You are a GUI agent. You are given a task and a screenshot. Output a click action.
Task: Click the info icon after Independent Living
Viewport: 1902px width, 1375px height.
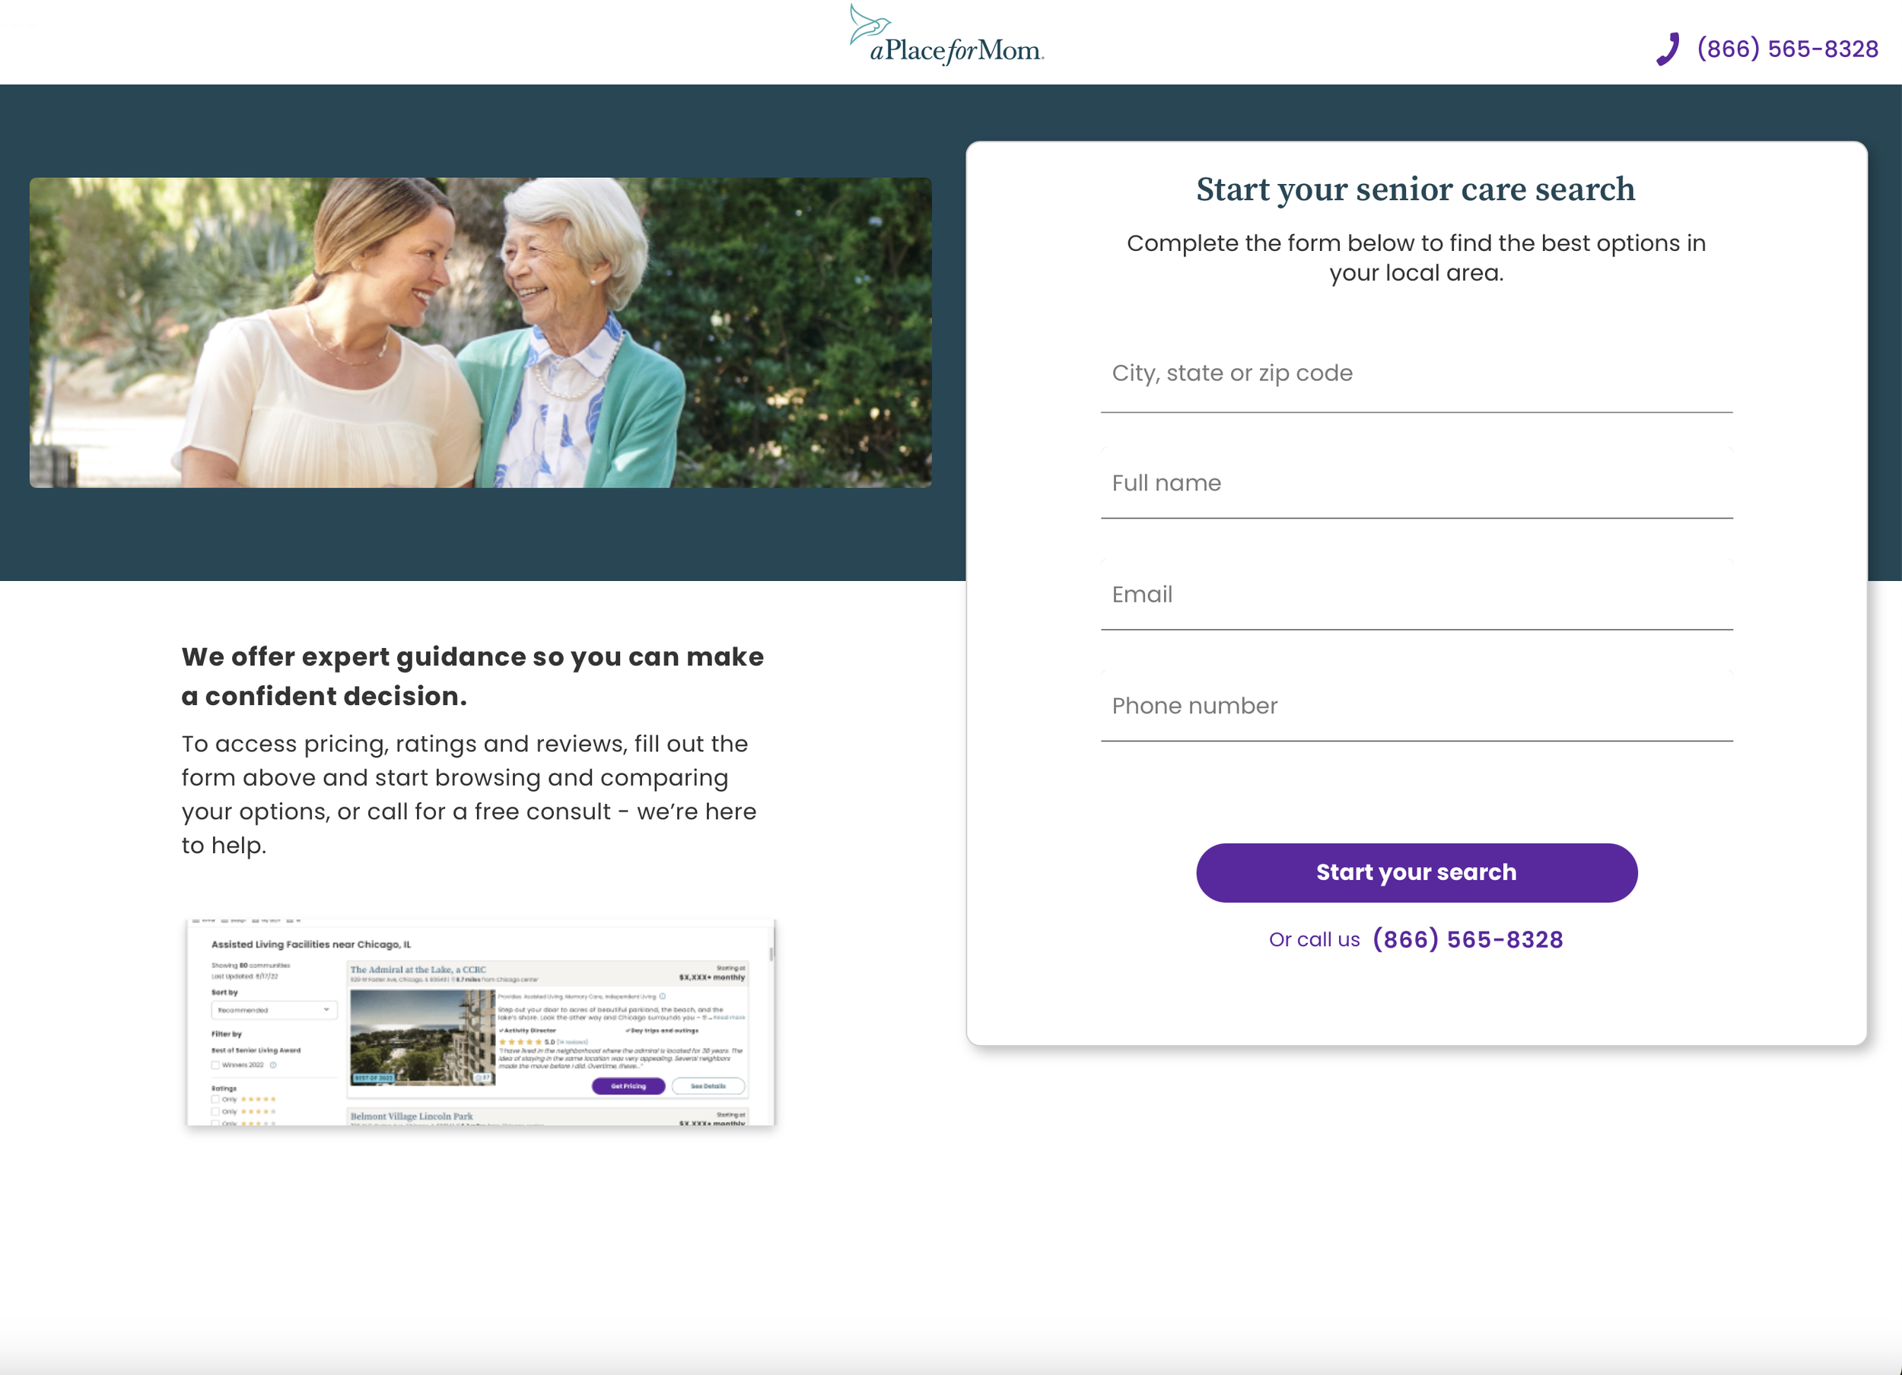click(x=663, y=997)
